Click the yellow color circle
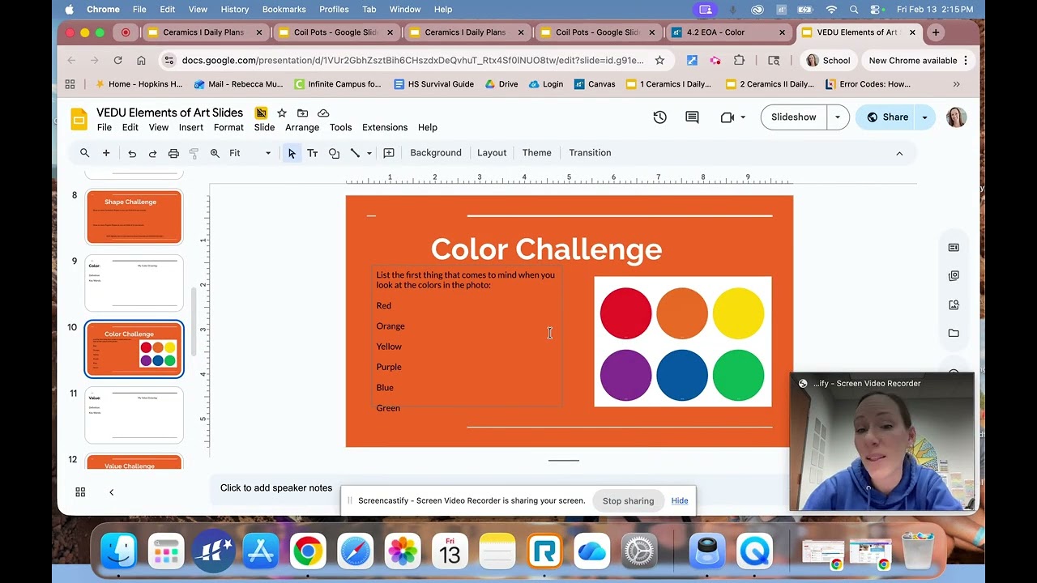Image resolution: width=1037 pixels, height=583 pixels. coord(738,313)
